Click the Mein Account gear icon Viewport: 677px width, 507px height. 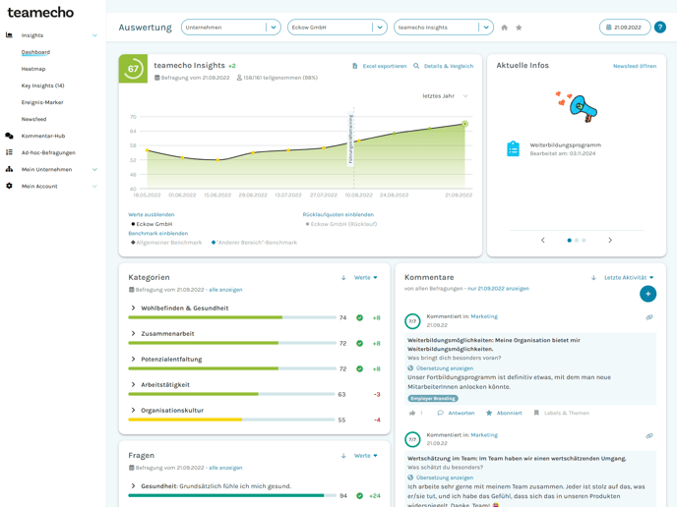9,186
